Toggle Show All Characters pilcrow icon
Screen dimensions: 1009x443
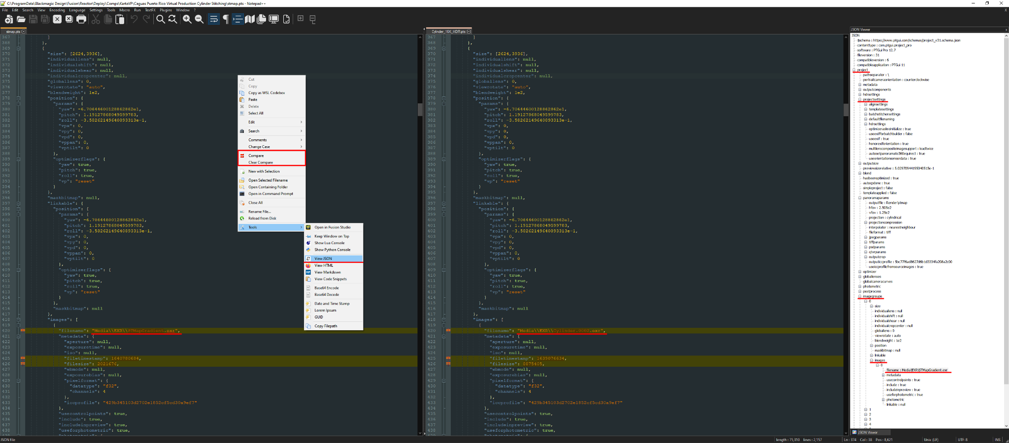[x=226, y=19]
